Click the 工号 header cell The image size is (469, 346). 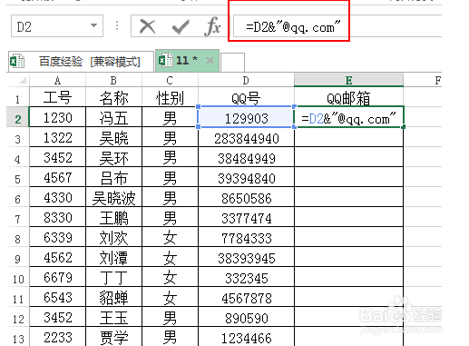57,98
